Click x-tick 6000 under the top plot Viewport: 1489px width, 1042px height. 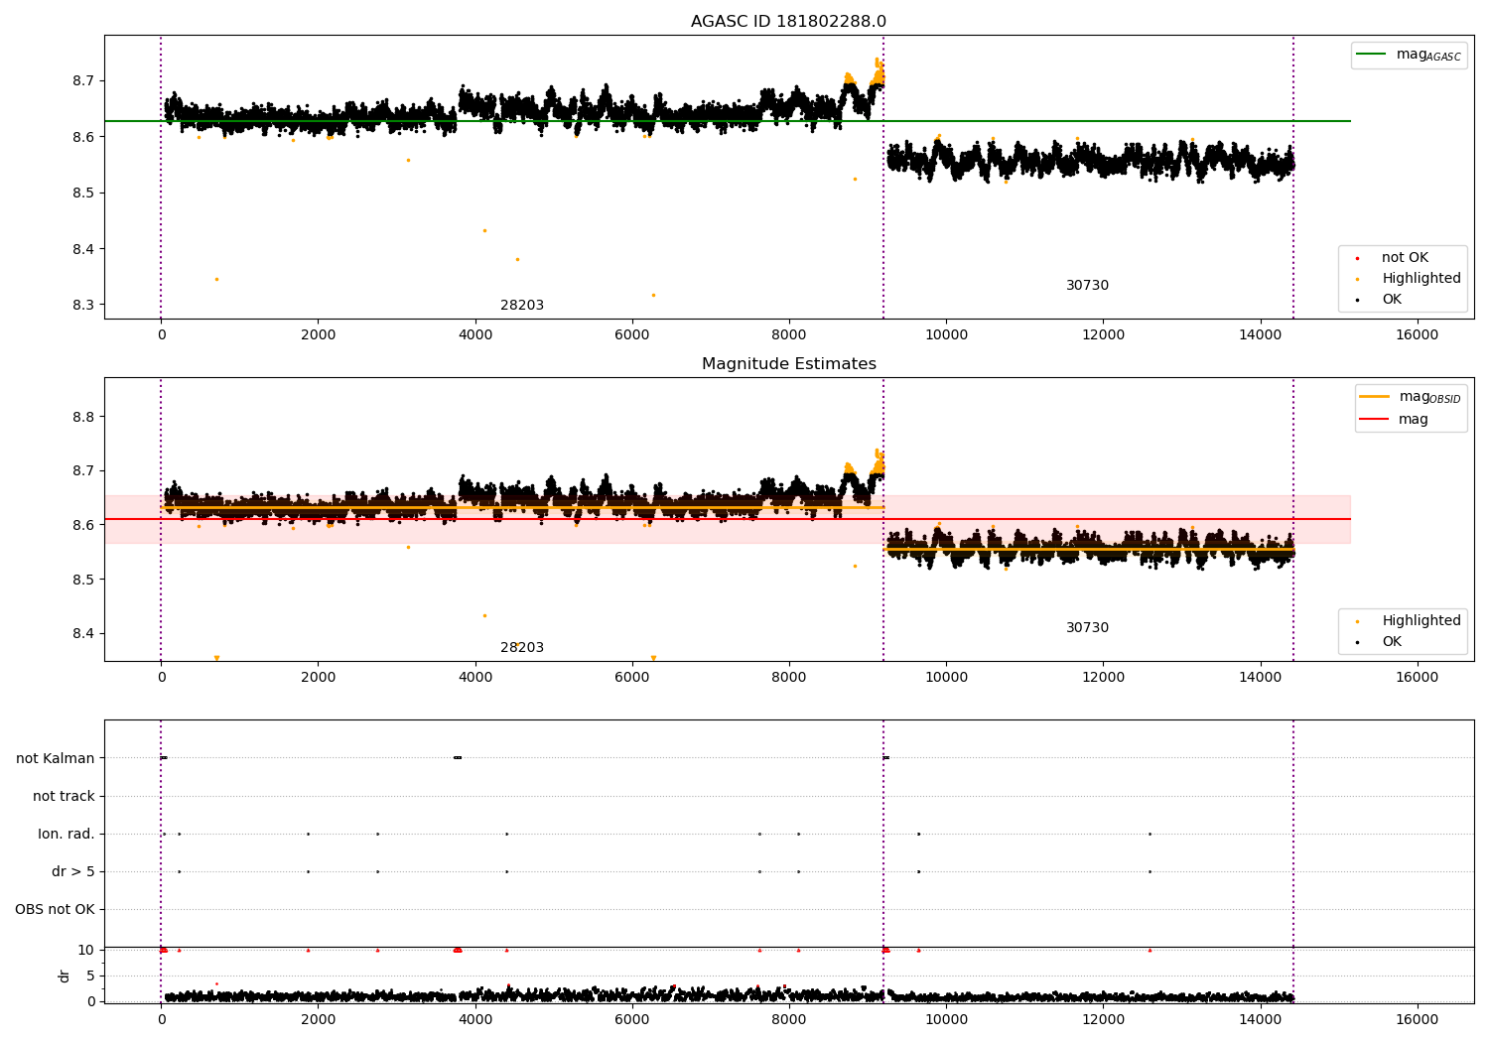(x=632, y=335)
